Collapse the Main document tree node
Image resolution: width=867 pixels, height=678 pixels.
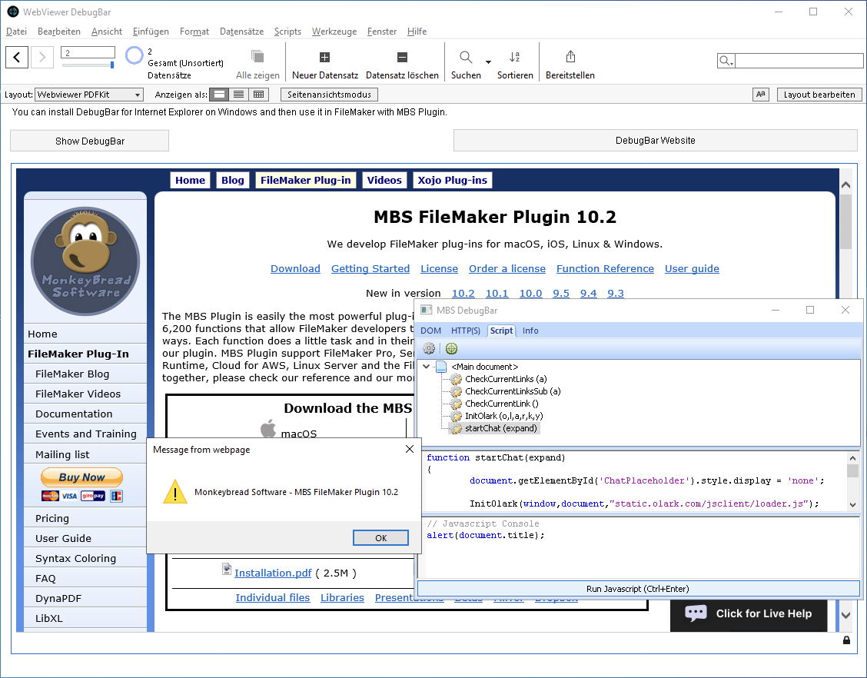point(427,367)
